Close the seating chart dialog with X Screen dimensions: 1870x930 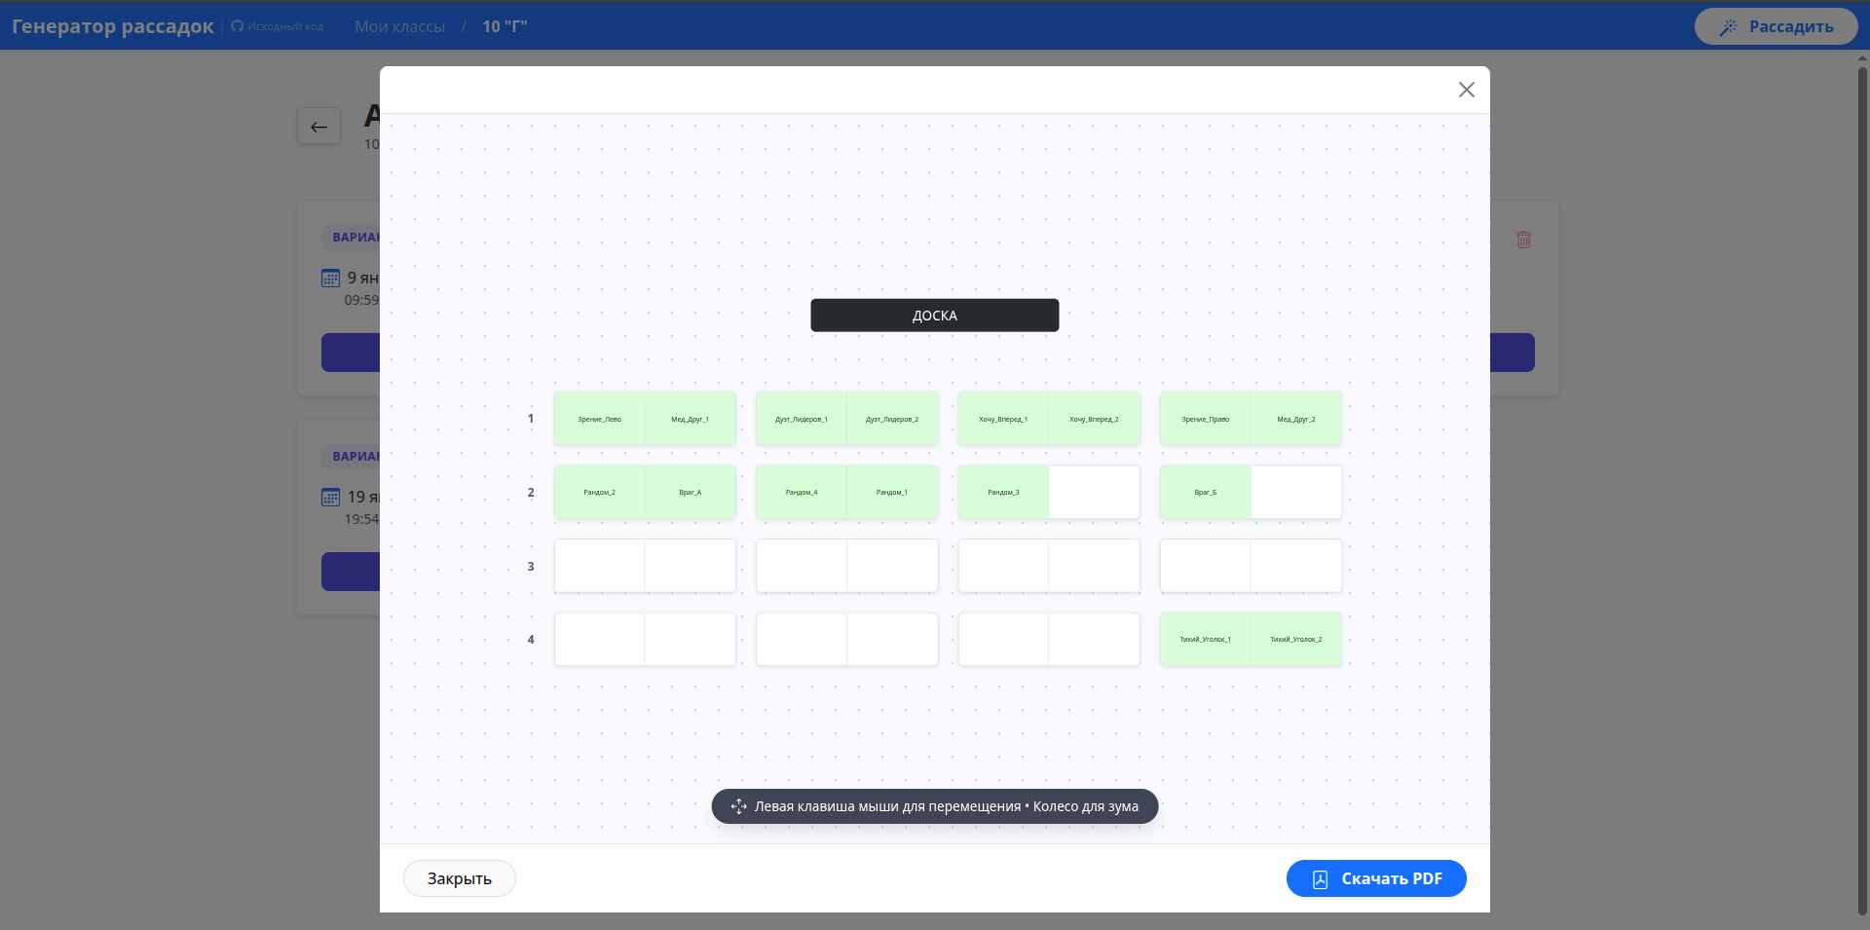tap(1466, 90)
